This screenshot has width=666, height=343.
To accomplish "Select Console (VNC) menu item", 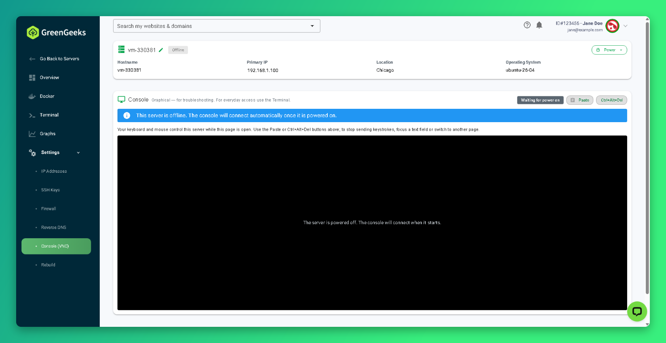I will coord(56,246).
